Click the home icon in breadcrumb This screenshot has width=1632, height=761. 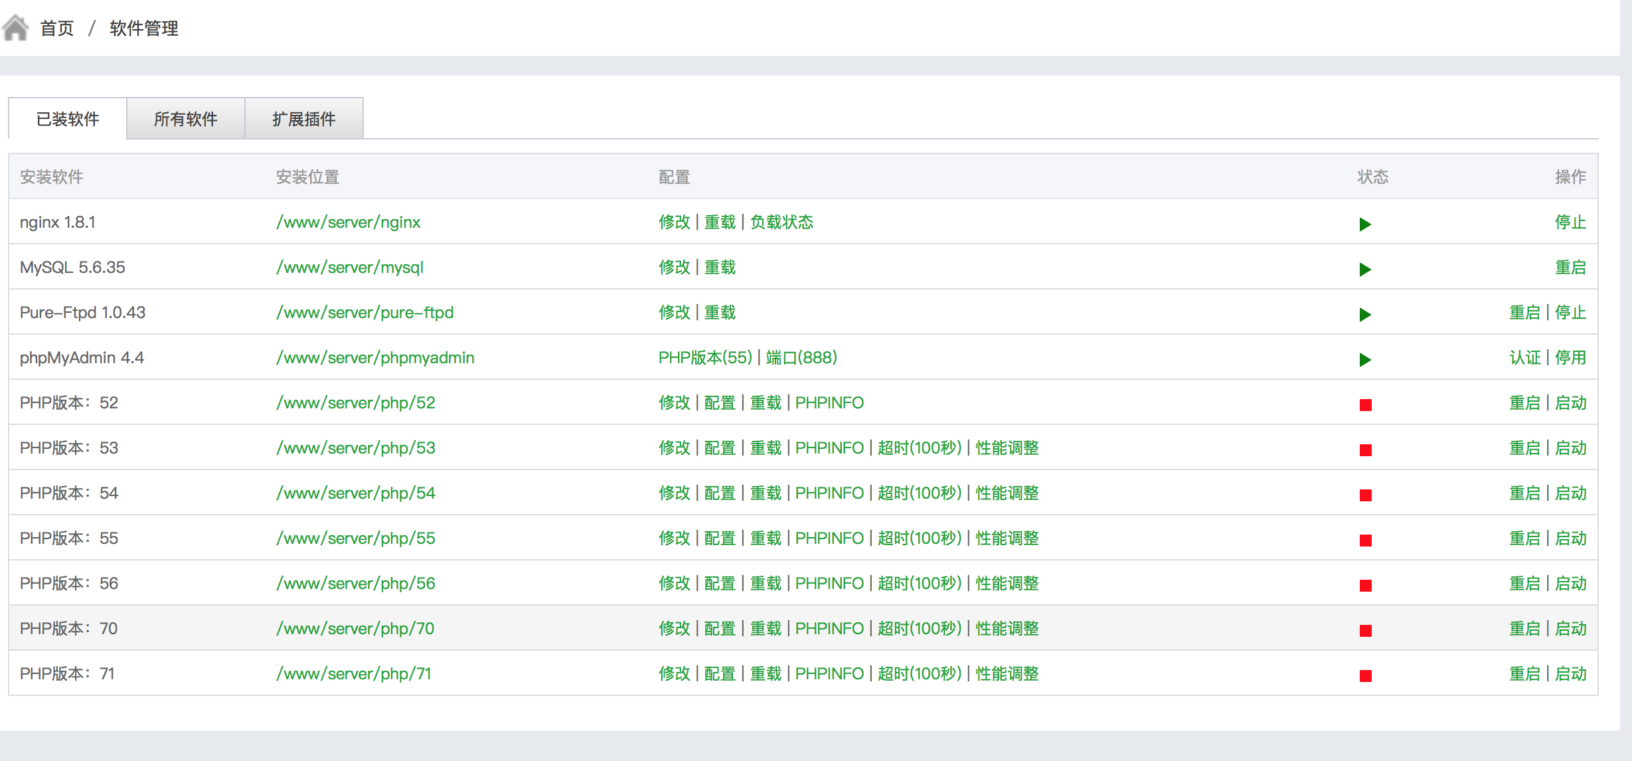pyautogui.click(x=15, y=28)
